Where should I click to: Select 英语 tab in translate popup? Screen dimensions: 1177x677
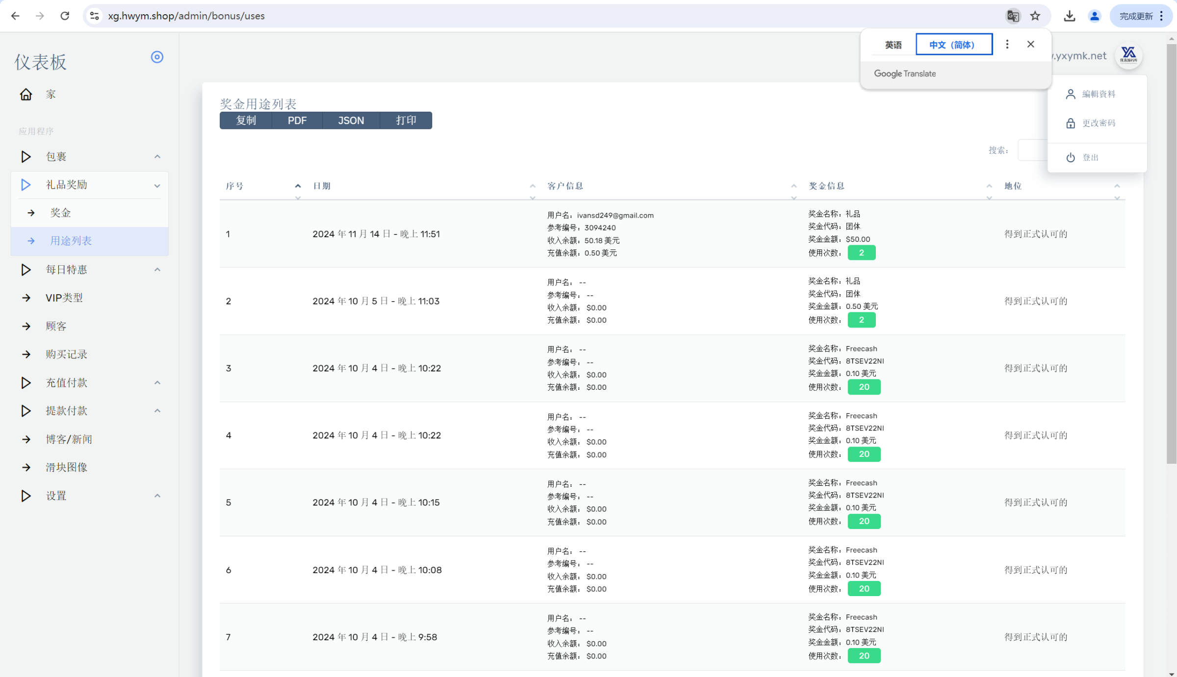pyautogui.click(x=893, y=45)
